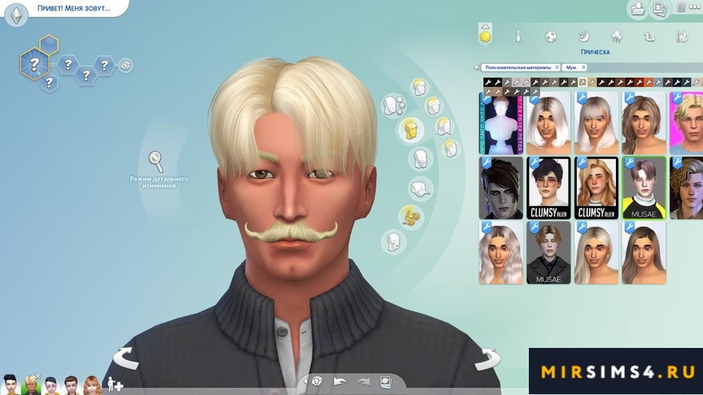The image size is (703, 395).
Task: Select the long hair length category
Action: click(x=443, y=127)
